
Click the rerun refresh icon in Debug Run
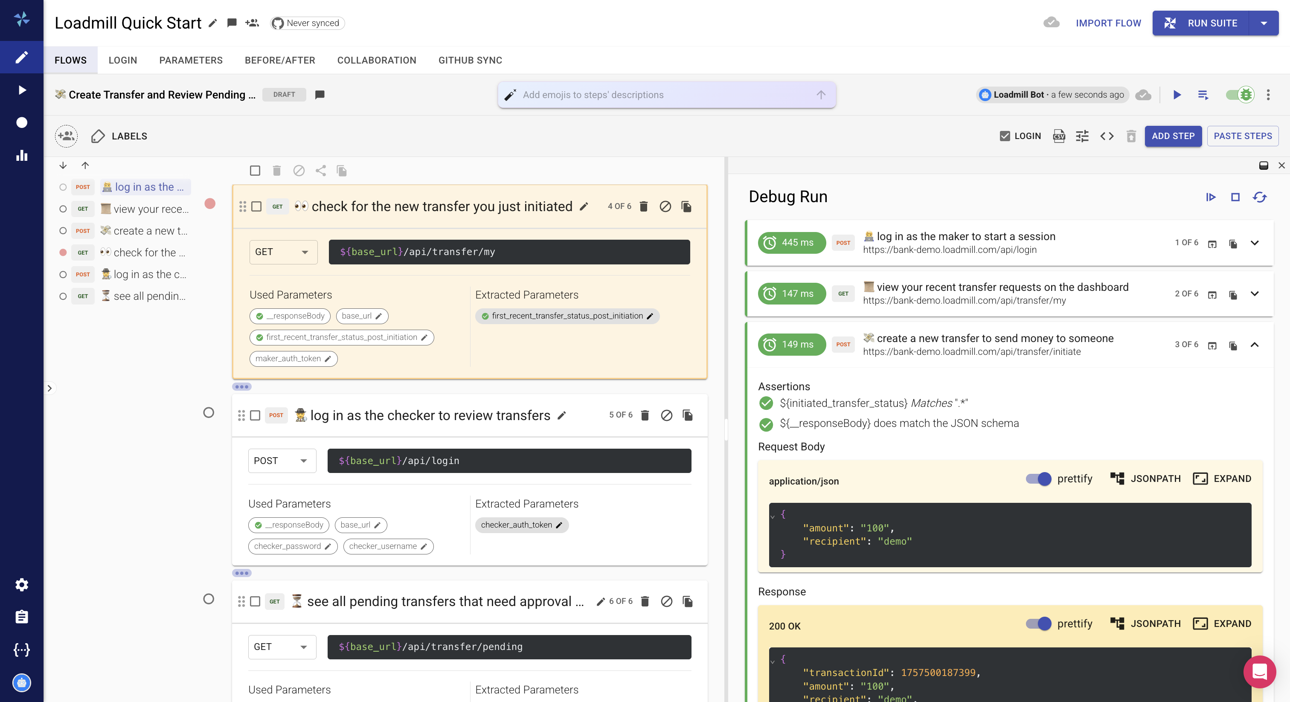pos(1259,197)
